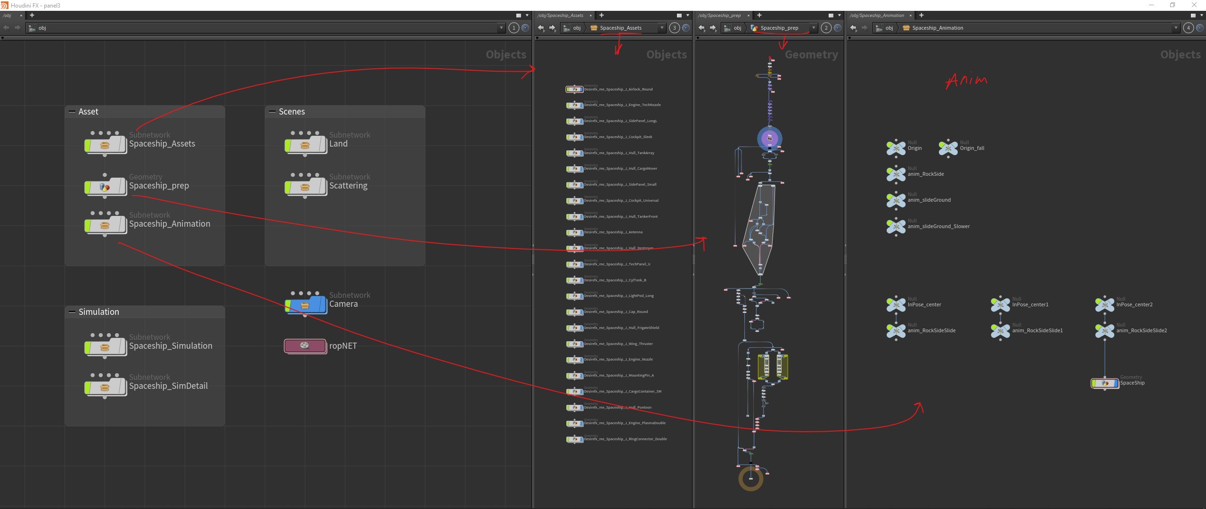Viewport: 1206px width, 509px height.
Task: Select the Spaceship_prep geometry node icon
Action: point(106,187)
